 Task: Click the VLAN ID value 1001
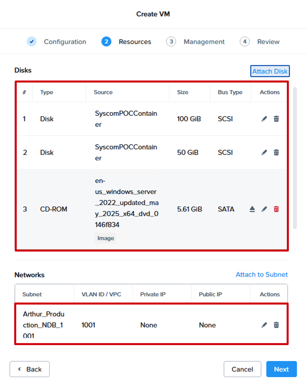tap(88, 325)
